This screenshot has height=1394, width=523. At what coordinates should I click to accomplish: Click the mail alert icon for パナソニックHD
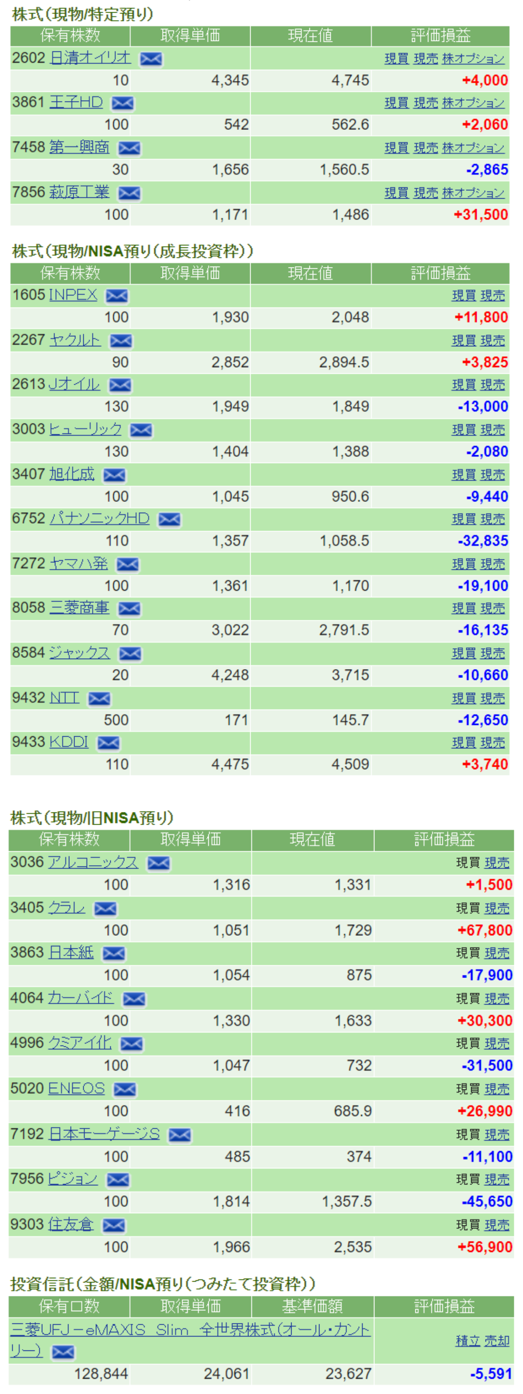pyautogui.click(x=170, y=520)
